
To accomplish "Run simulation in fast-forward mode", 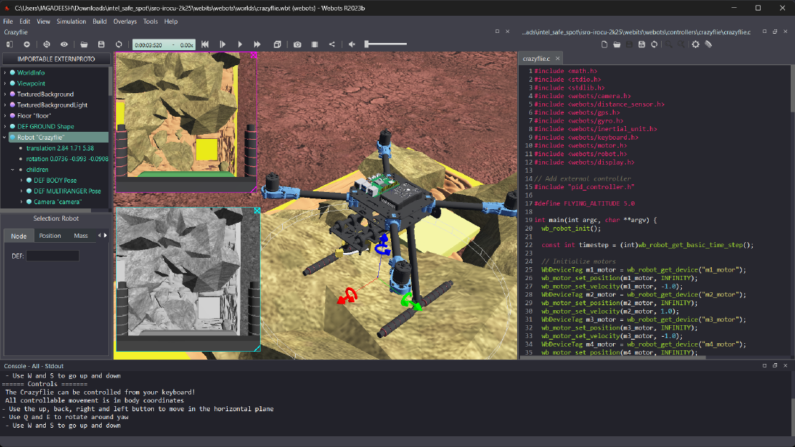I will click(258, 44).
